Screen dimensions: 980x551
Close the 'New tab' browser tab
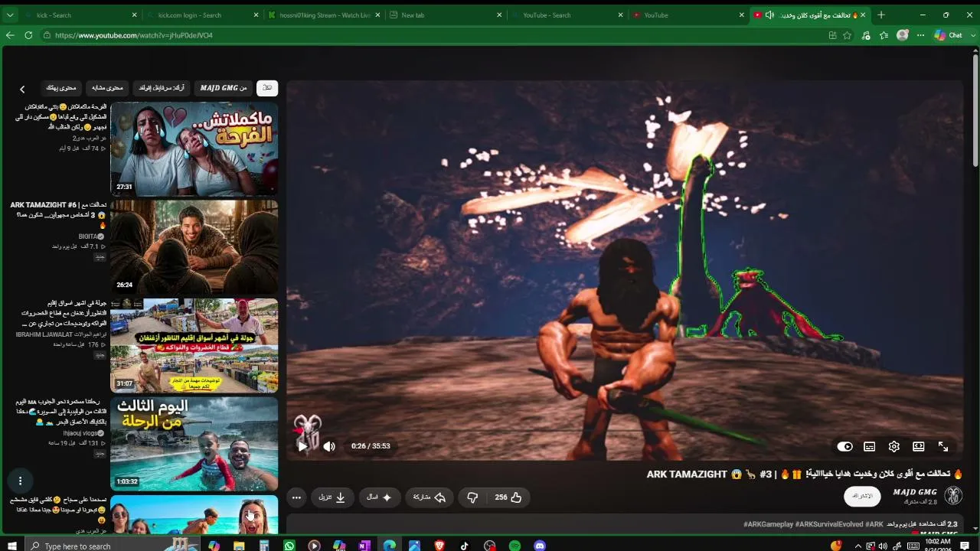[x=499, y=15]
